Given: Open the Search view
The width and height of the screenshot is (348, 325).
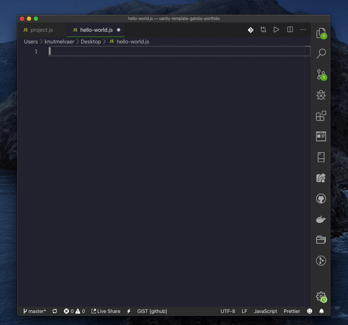Looking at the screenshot, I should click(x=321, y=54).
